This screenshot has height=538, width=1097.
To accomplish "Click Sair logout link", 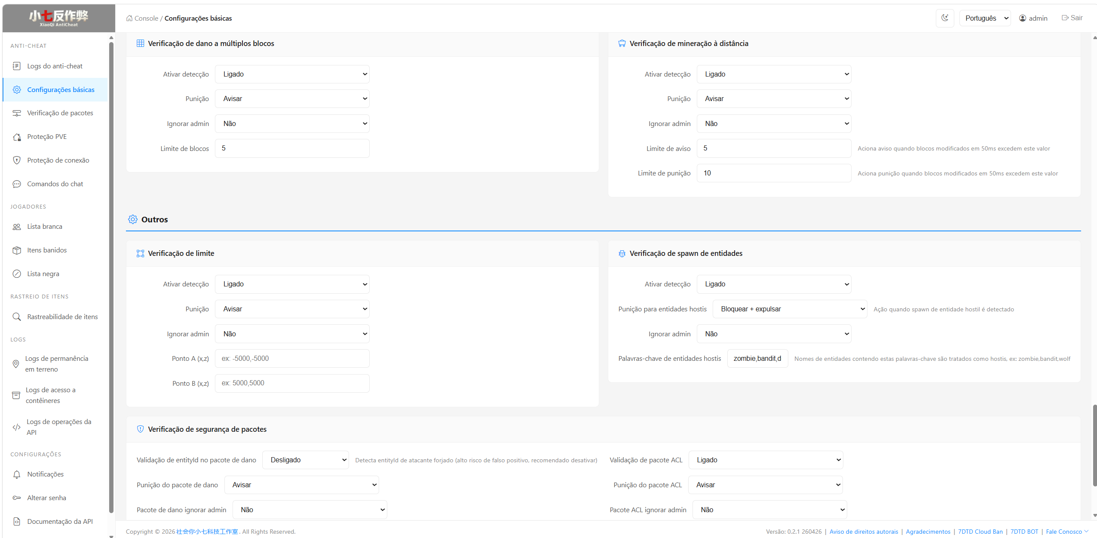I will click(1072, 18).
